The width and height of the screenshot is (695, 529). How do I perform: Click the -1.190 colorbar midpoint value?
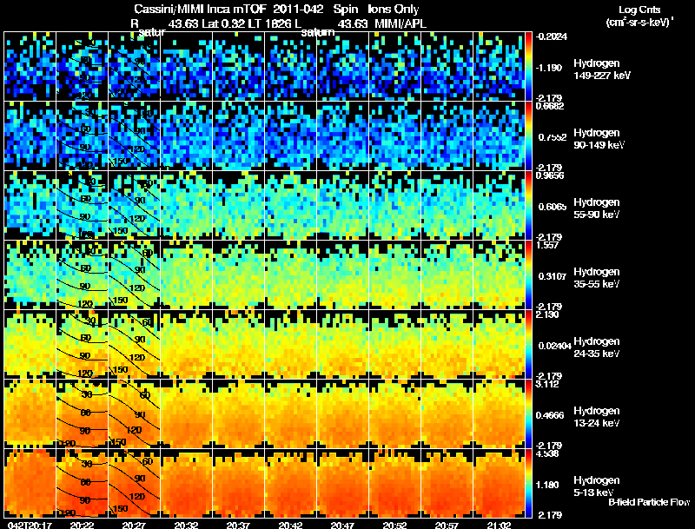point(549,68)
